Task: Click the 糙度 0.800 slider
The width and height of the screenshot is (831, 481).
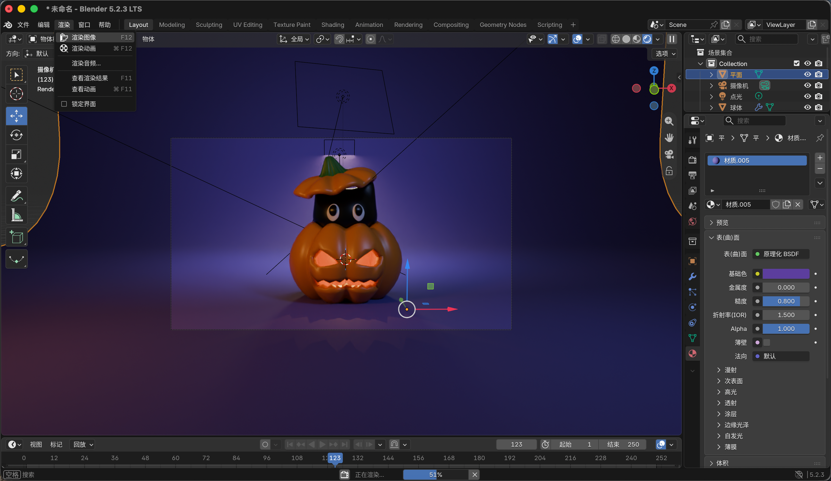Action: [786, 301]
